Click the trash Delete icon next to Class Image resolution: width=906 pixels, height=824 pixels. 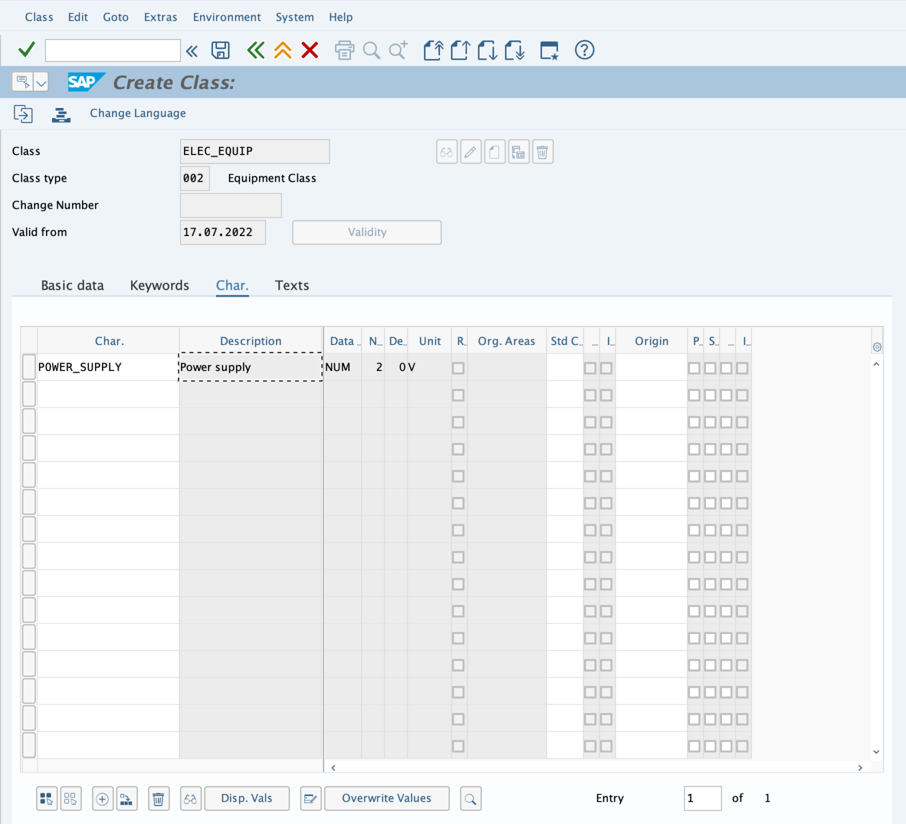pos(543,152)
